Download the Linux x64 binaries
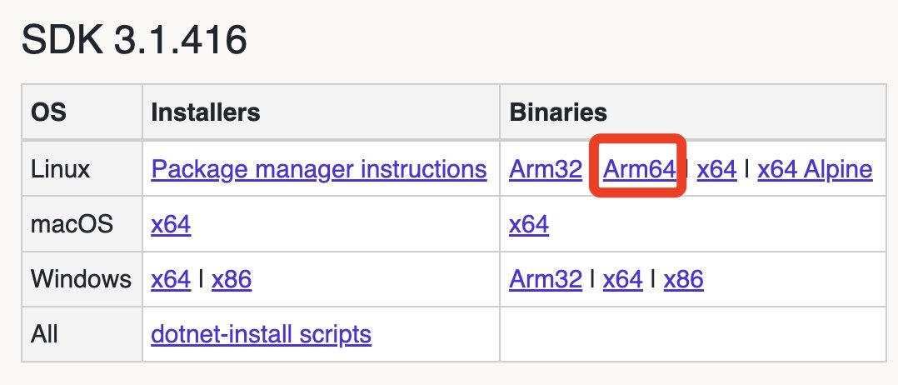 click(x=716, y=170)
